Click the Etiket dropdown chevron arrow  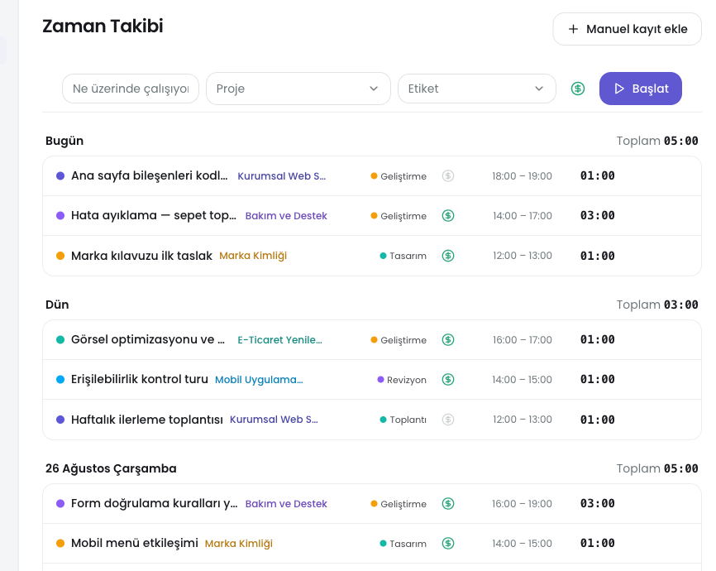539,89
